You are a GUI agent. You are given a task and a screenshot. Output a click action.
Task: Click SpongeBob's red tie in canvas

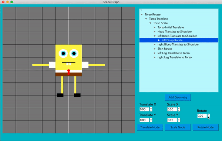point(69,72)
